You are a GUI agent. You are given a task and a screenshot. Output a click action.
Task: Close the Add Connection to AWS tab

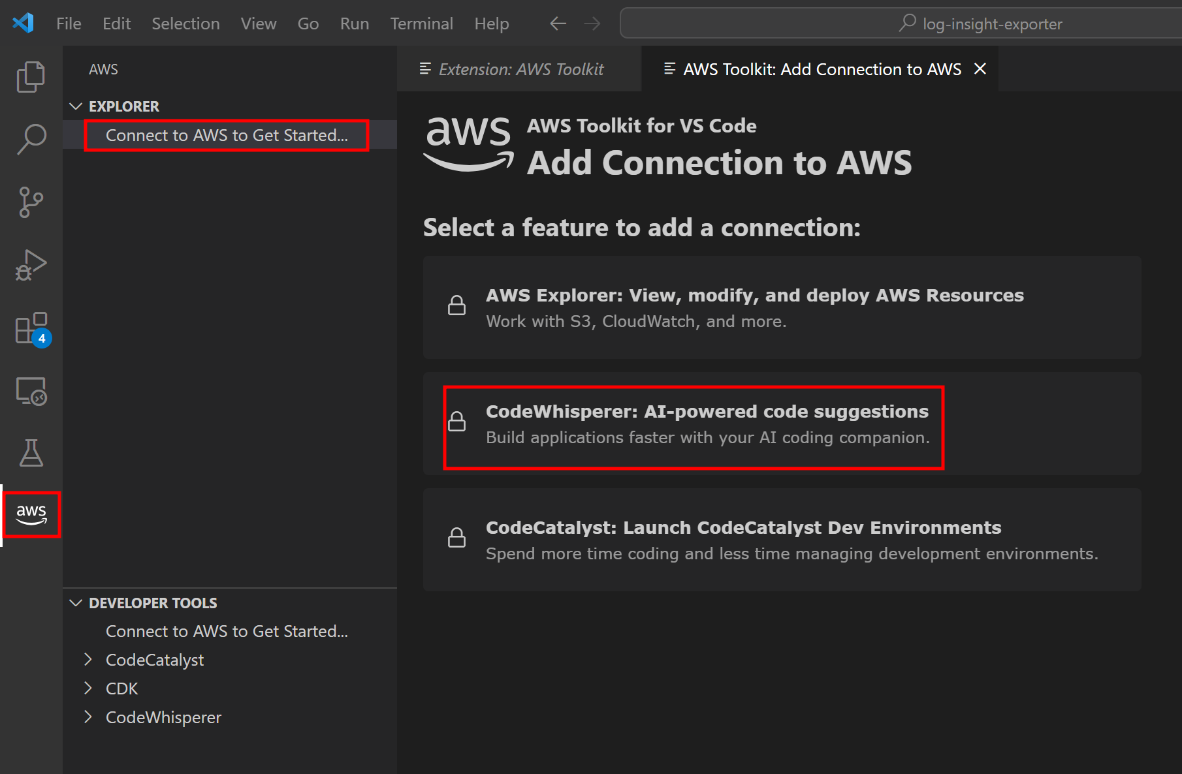(x=980, y=69)
